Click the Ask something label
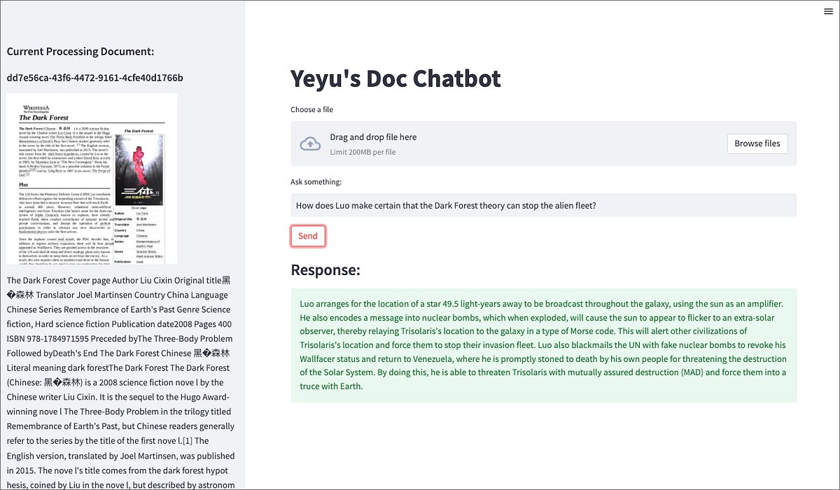Image resolution: width=840 pixels, height=490 pixels. tap(316, 182)
